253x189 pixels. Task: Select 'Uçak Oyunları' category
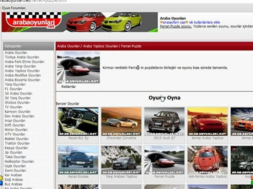pyautogui.click(x=15, y=166)
